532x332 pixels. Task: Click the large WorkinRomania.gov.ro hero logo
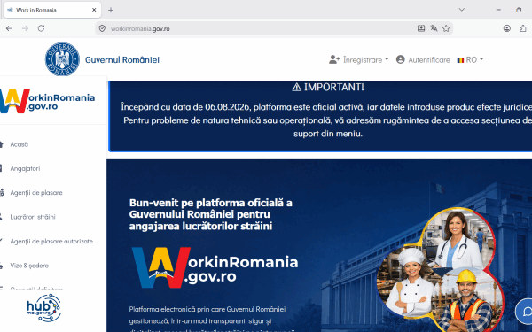(x=215, y=267)
